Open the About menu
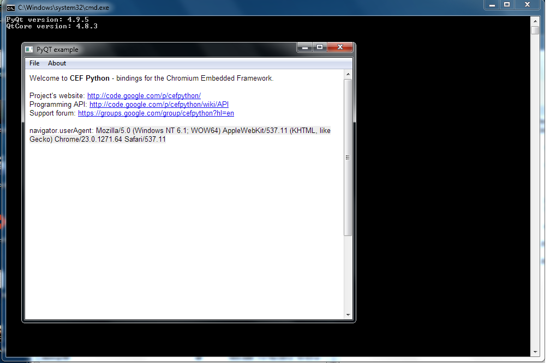 (x=57, y=63)
